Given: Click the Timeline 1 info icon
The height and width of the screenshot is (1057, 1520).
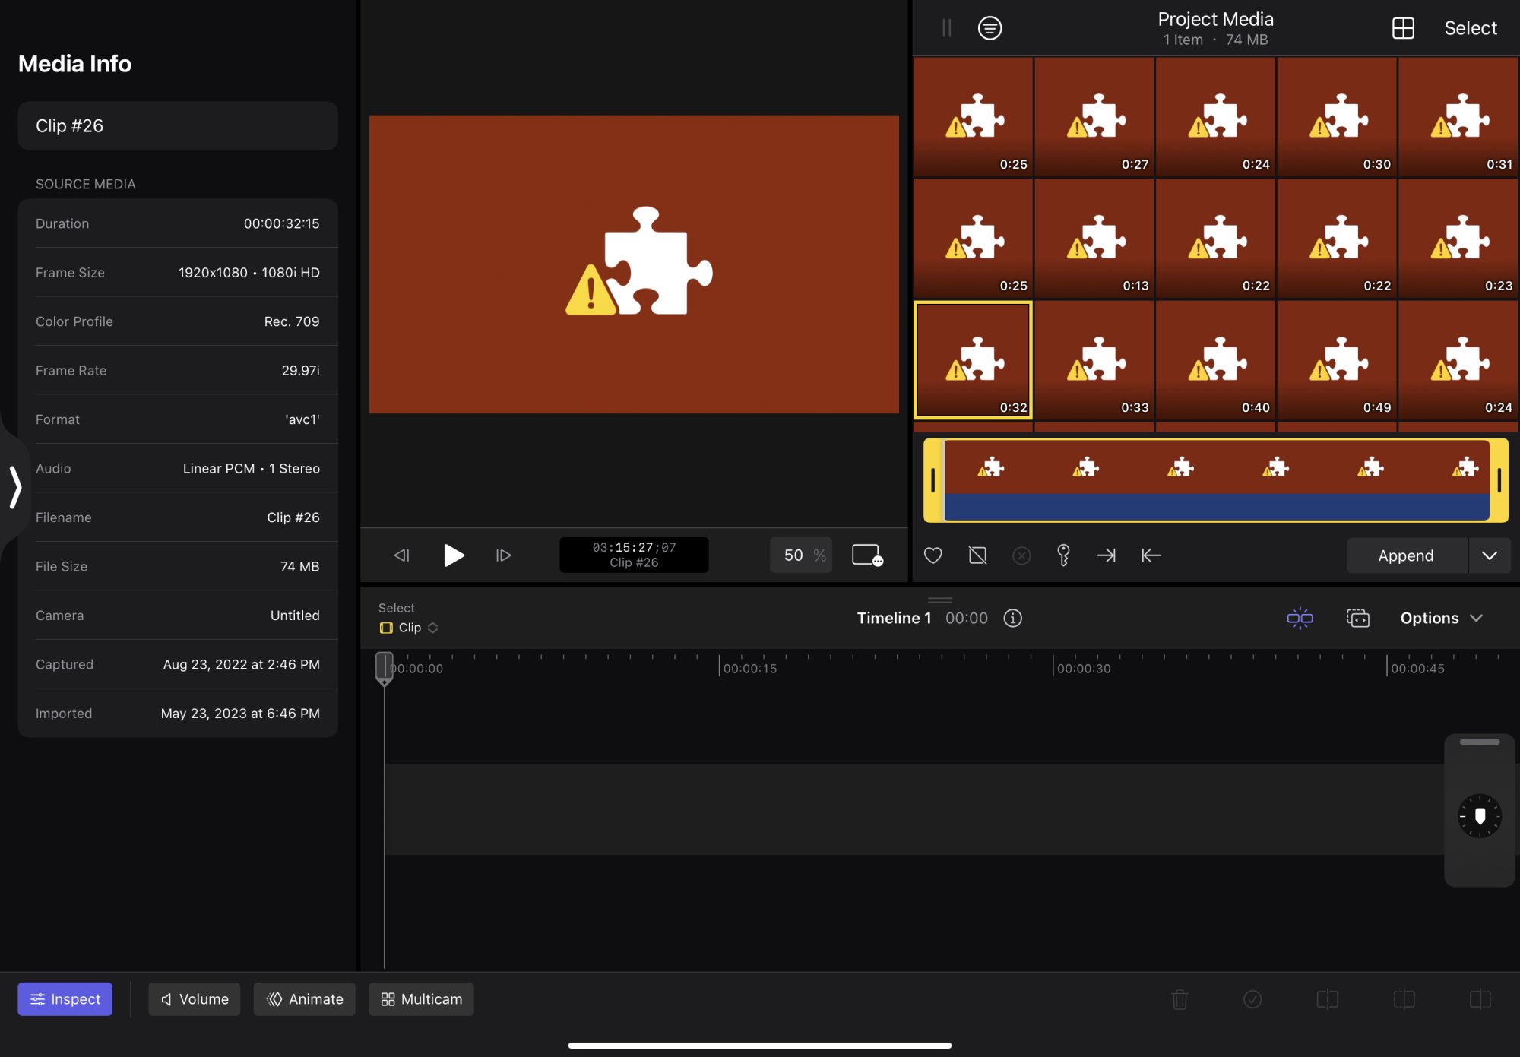Looking at the screenshot, I should 1012,618.
